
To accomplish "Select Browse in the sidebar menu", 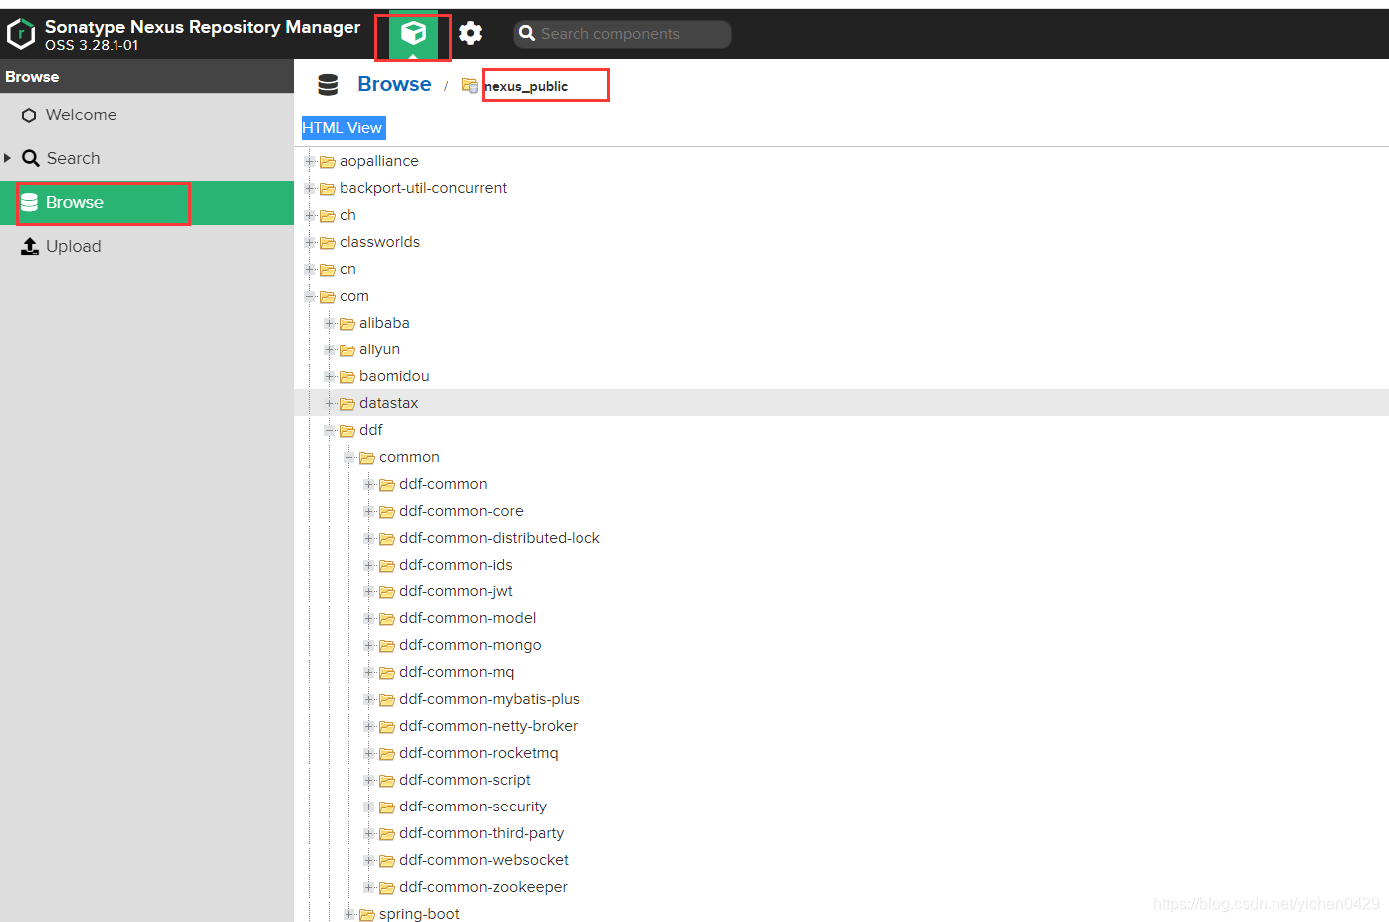I will click(x=146, y=203).
